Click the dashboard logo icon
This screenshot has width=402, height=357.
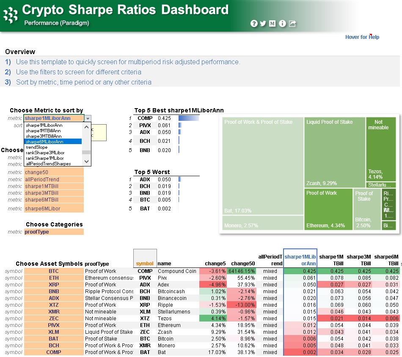10,15
